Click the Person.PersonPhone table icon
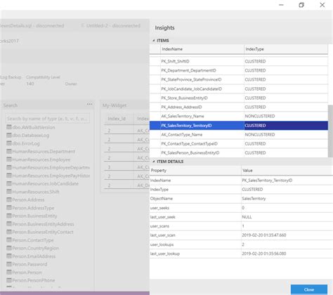Image resolution: width=333 pixels, height=295 pixels. click(x=9, y=280)
